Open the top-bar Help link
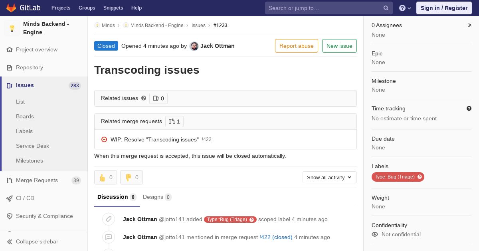The image size is (479, 251). point(137,8)
